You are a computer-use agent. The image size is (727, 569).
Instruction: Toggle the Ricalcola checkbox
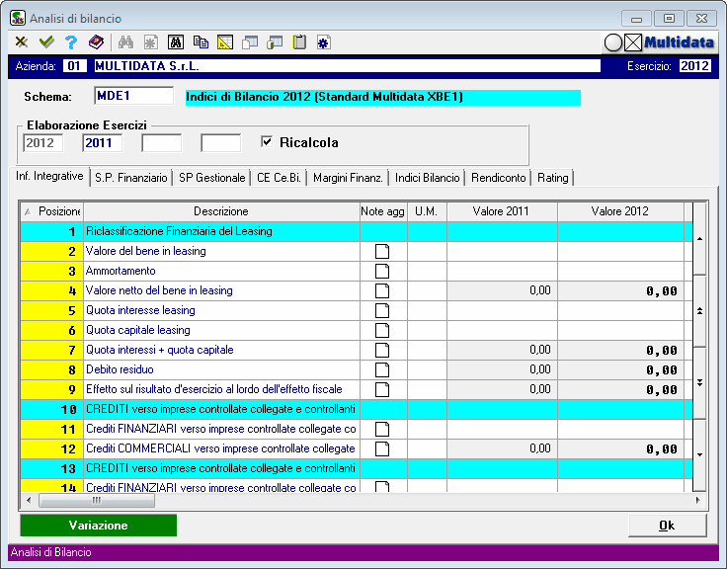(267, 141)
